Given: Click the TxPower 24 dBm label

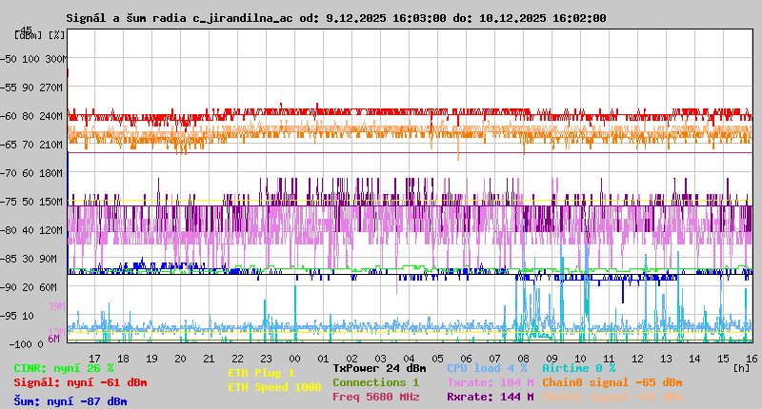Looking at the screenshot, I should (x=379, y=368).
